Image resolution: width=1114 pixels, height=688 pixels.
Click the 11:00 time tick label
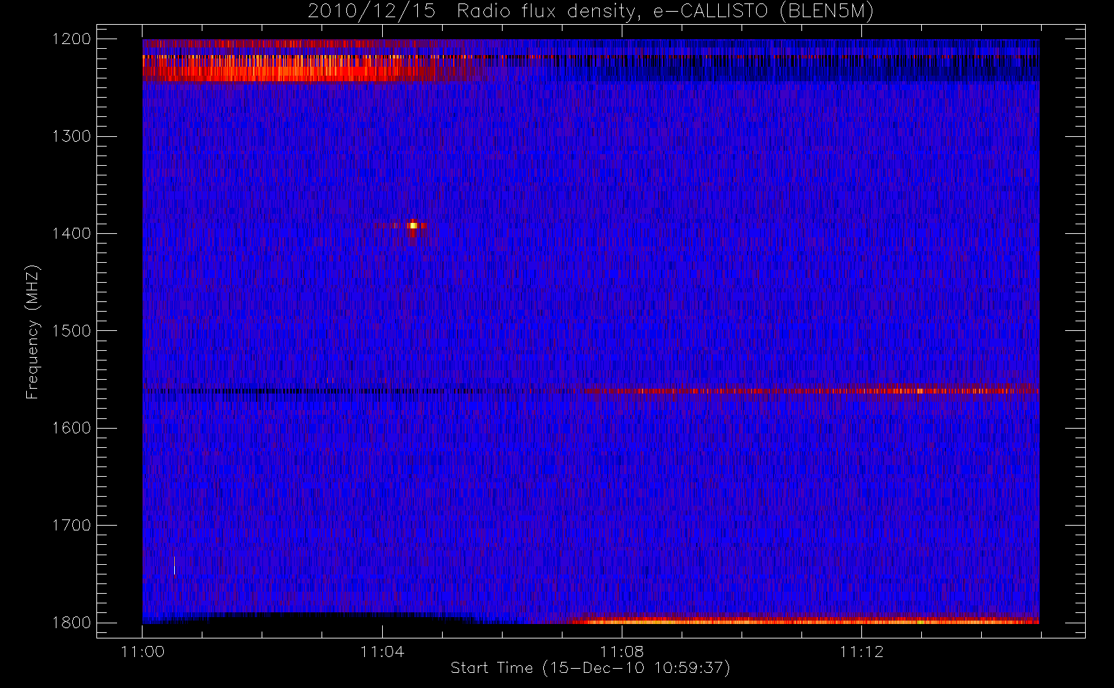pos(143,652)
